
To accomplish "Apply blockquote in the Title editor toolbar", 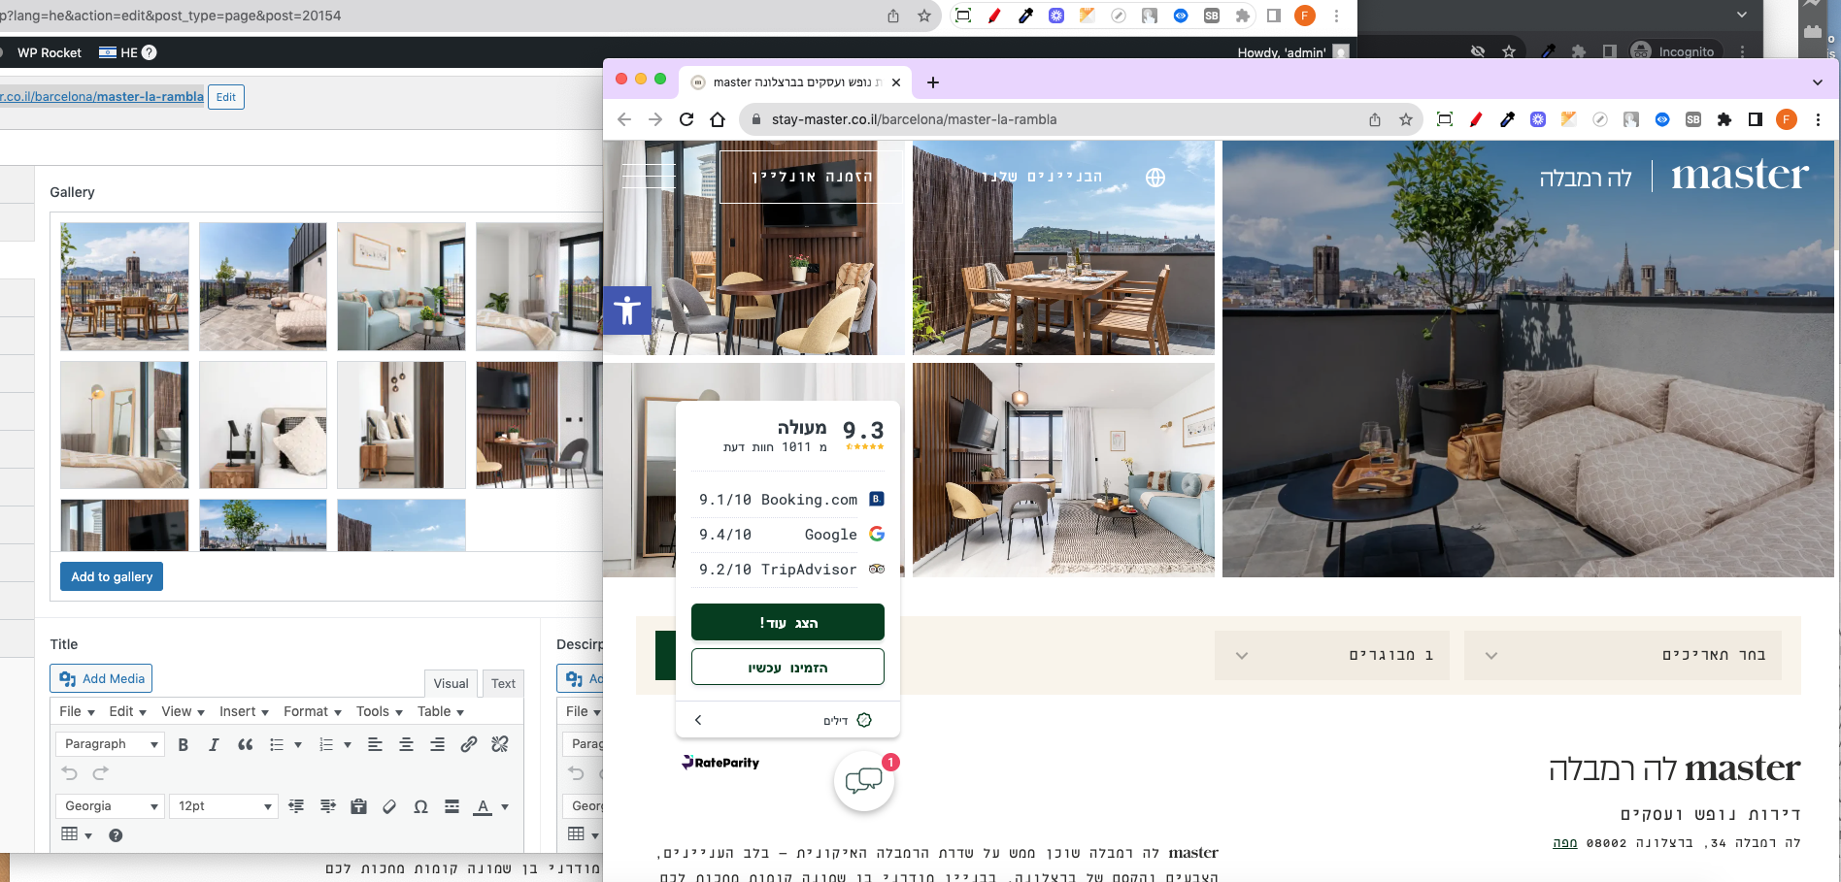I will tap(246, 744).
